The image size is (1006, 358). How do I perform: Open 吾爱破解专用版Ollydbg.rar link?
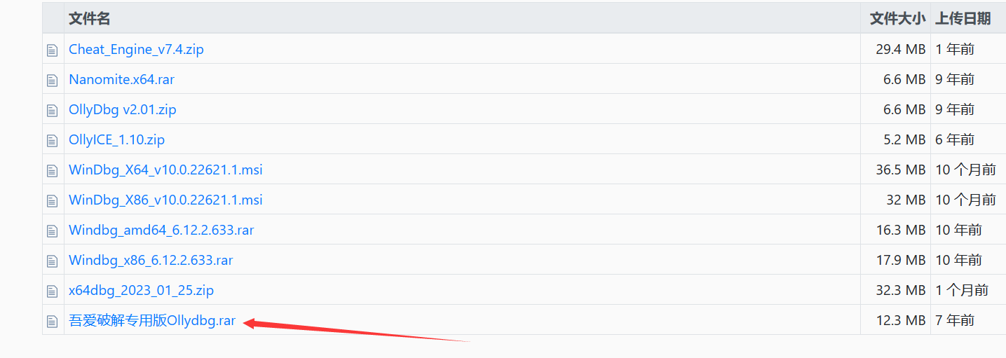coord(151,321)
